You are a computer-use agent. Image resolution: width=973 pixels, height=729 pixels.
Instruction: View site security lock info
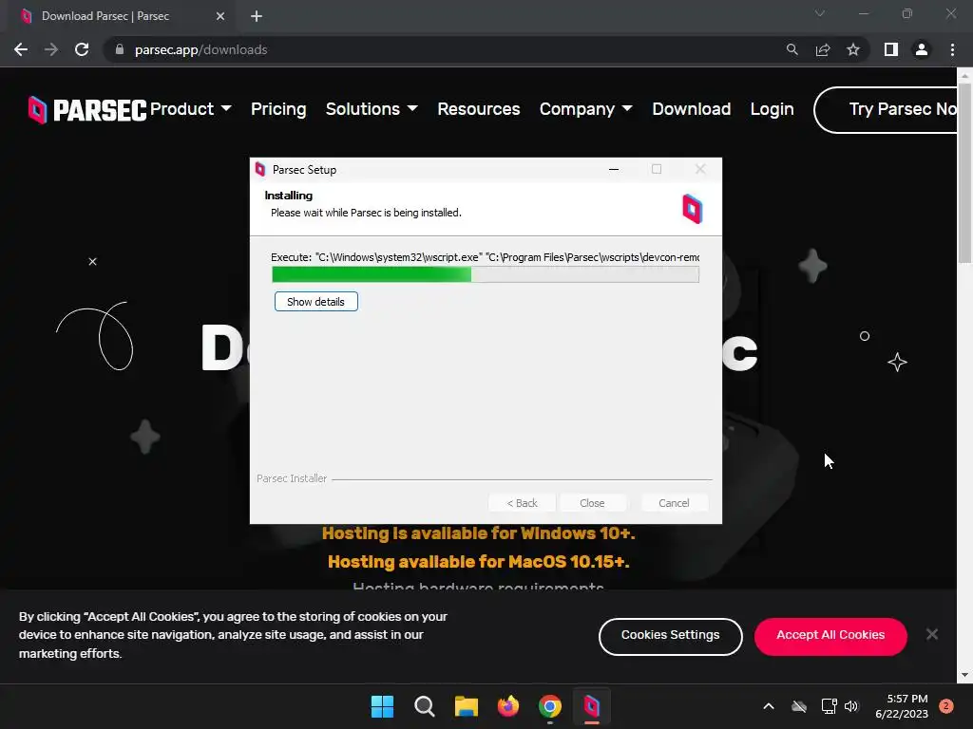(120, 49)
